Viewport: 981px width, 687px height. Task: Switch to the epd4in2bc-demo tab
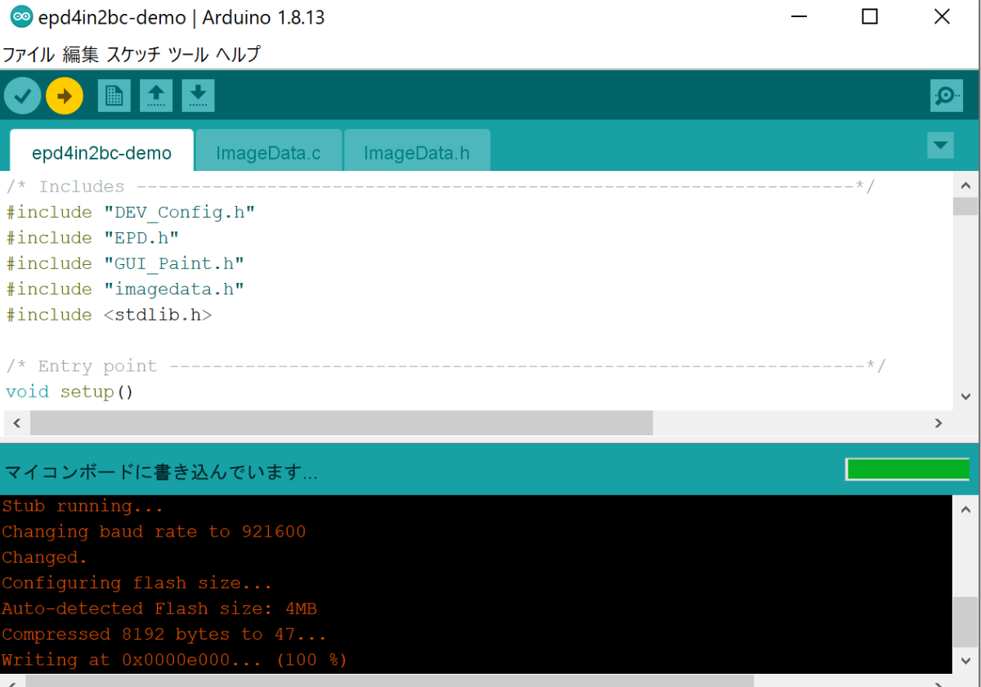point(101,152)
